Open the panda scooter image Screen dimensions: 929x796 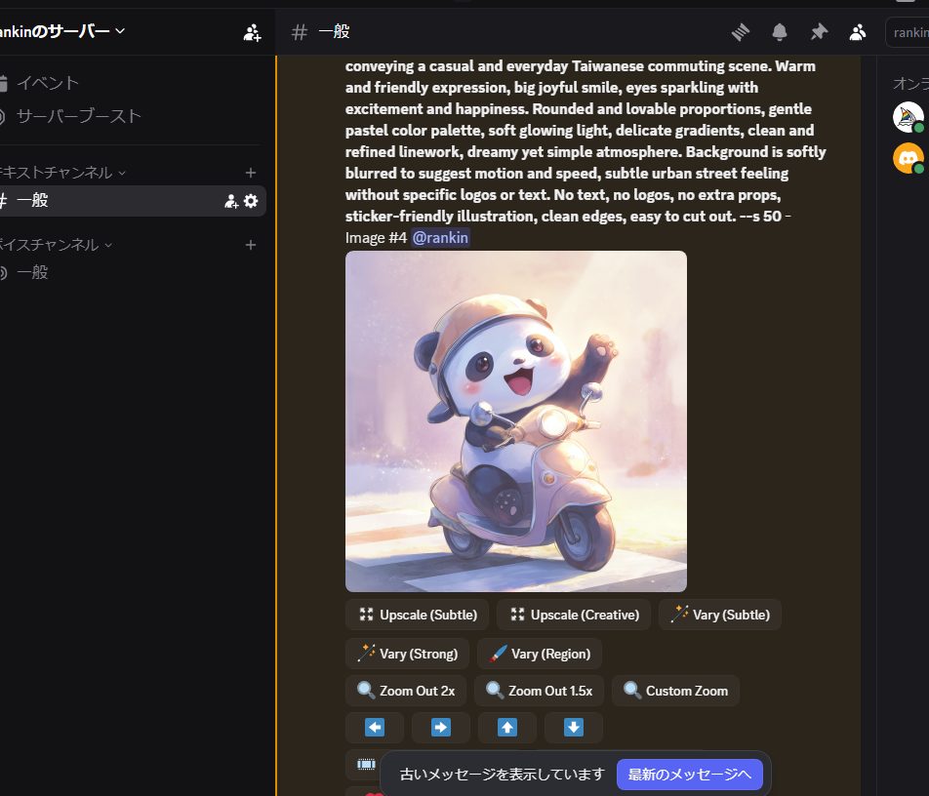[515, 421]
